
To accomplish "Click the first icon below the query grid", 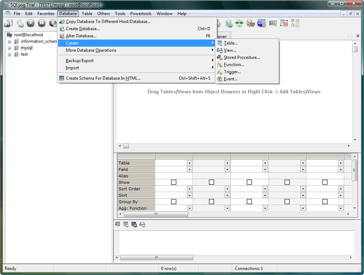I will tap(117, 224).
